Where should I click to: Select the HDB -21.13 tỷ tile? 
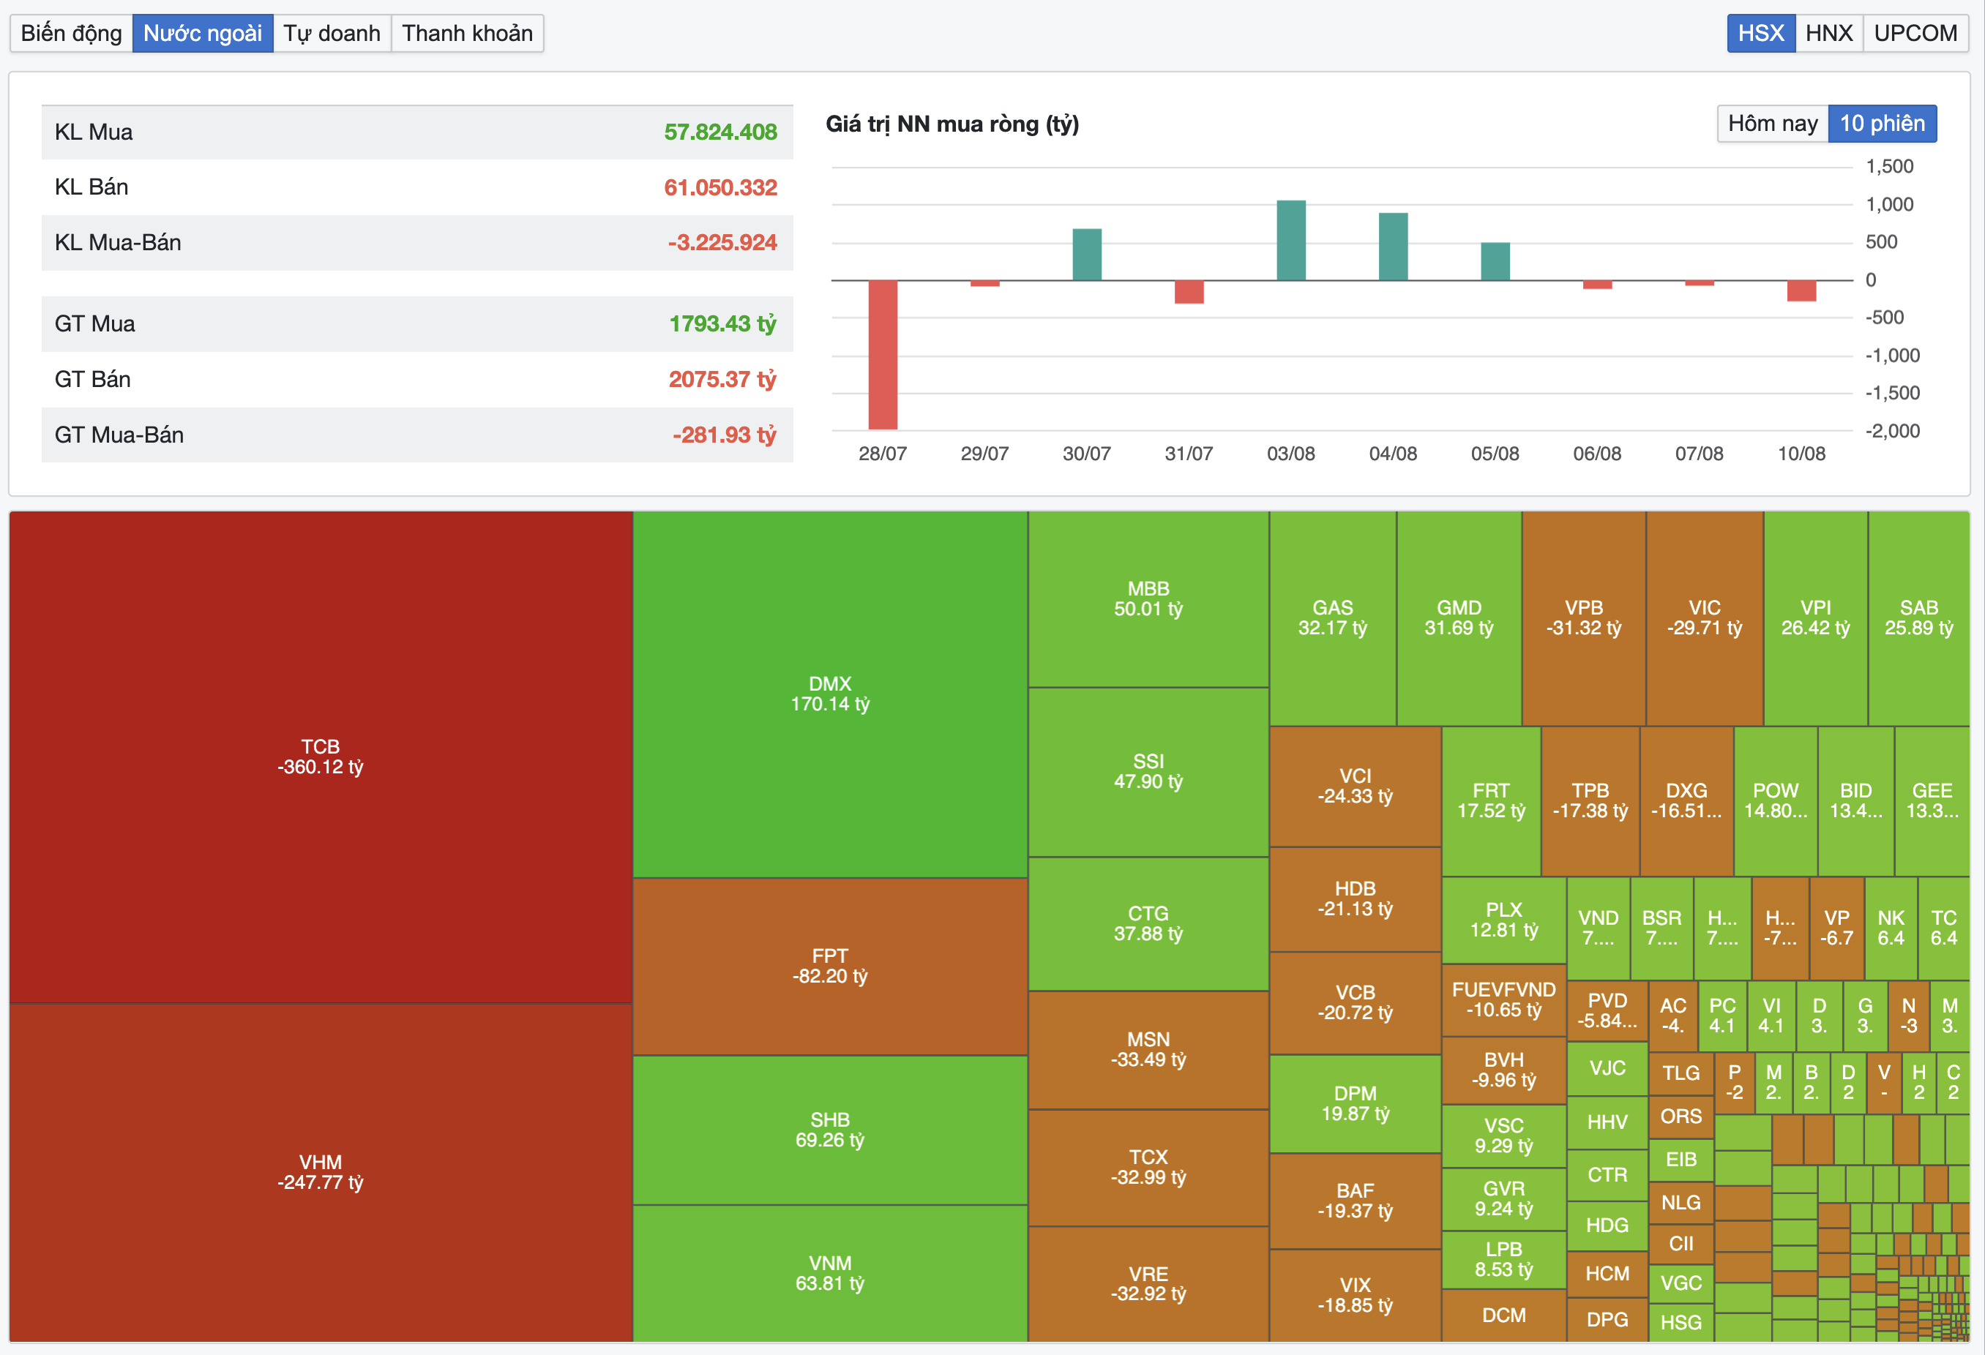(x=1356, y=899)
